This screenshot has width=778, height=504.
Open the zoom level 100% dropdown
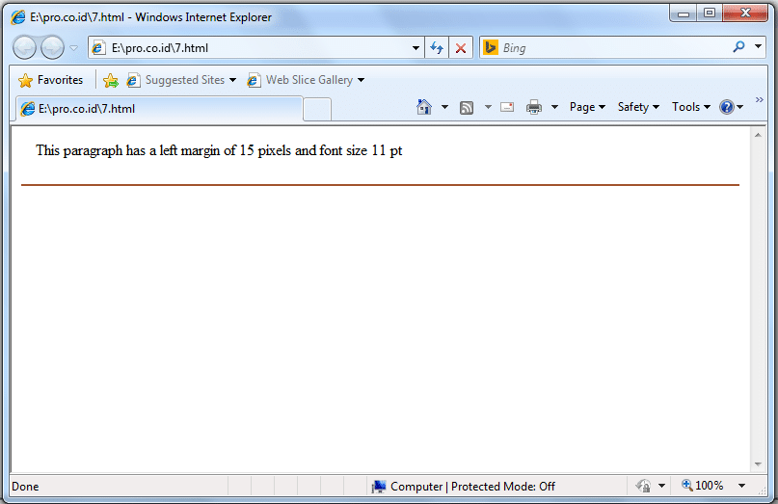(741, 486)
